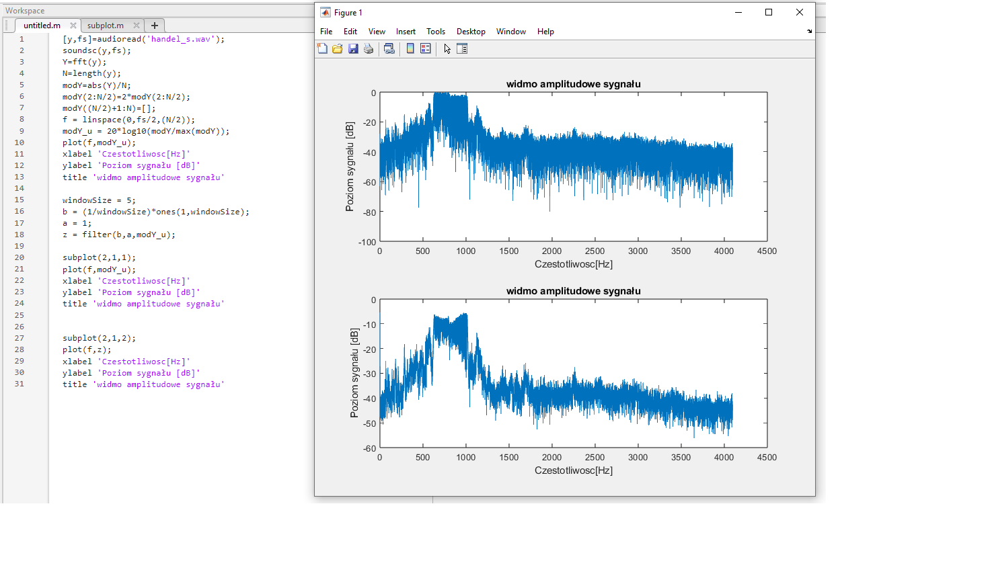Open the Desktop menu in Figure 1
990x586 pixels.
[471, 32]
